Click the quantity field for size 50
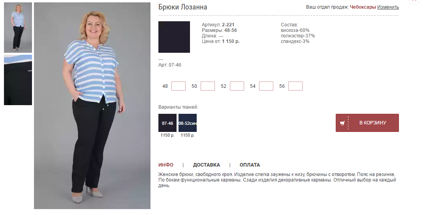The height and width of the screenshot is (215, 425). (x=208, y=86)
